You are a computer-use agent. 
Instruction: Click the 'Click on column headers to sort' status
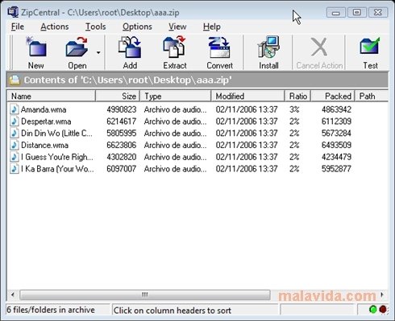coord(173,311)
